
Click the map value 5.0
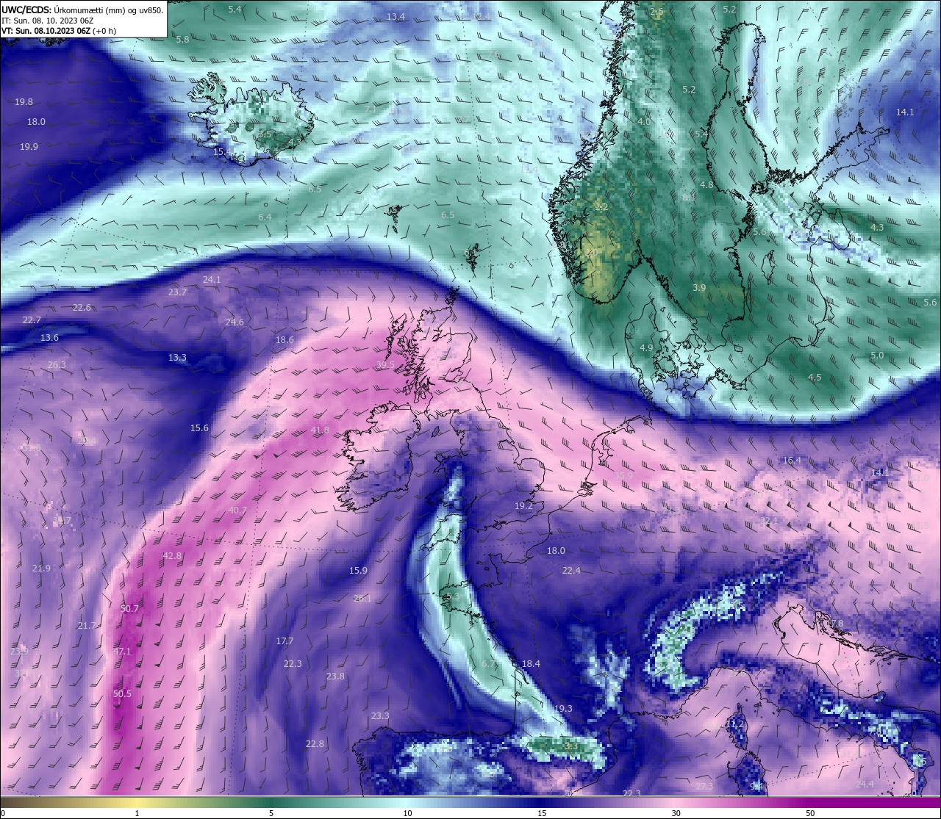[877, 356]
